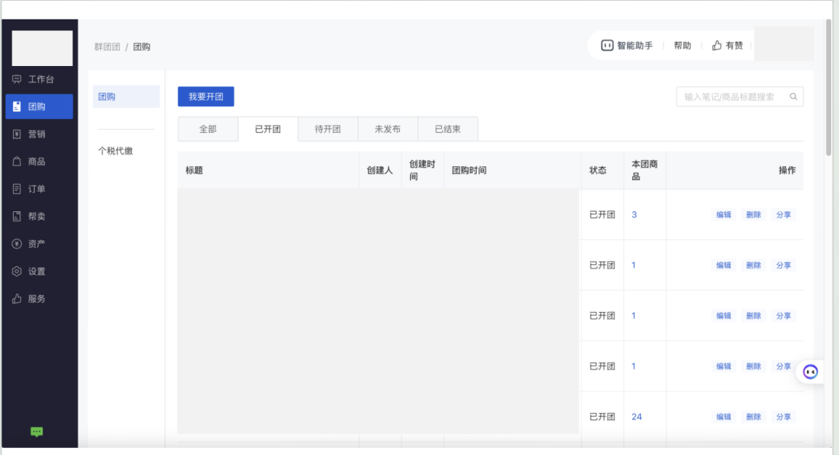Open 个税代缴 in the secondary menu
This screenshot has width=839, height=455.
pos(116,151)
